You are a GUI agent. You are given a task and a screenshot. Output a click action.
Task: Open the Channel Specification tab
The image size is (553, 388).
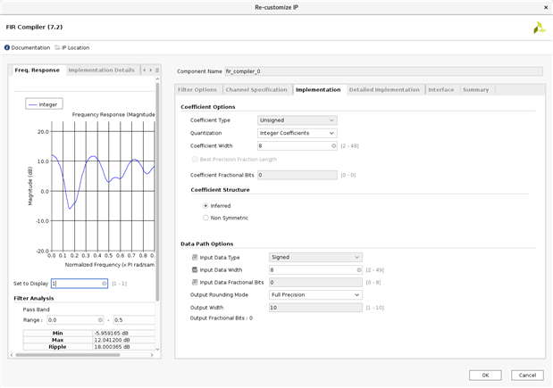[256, 89]
